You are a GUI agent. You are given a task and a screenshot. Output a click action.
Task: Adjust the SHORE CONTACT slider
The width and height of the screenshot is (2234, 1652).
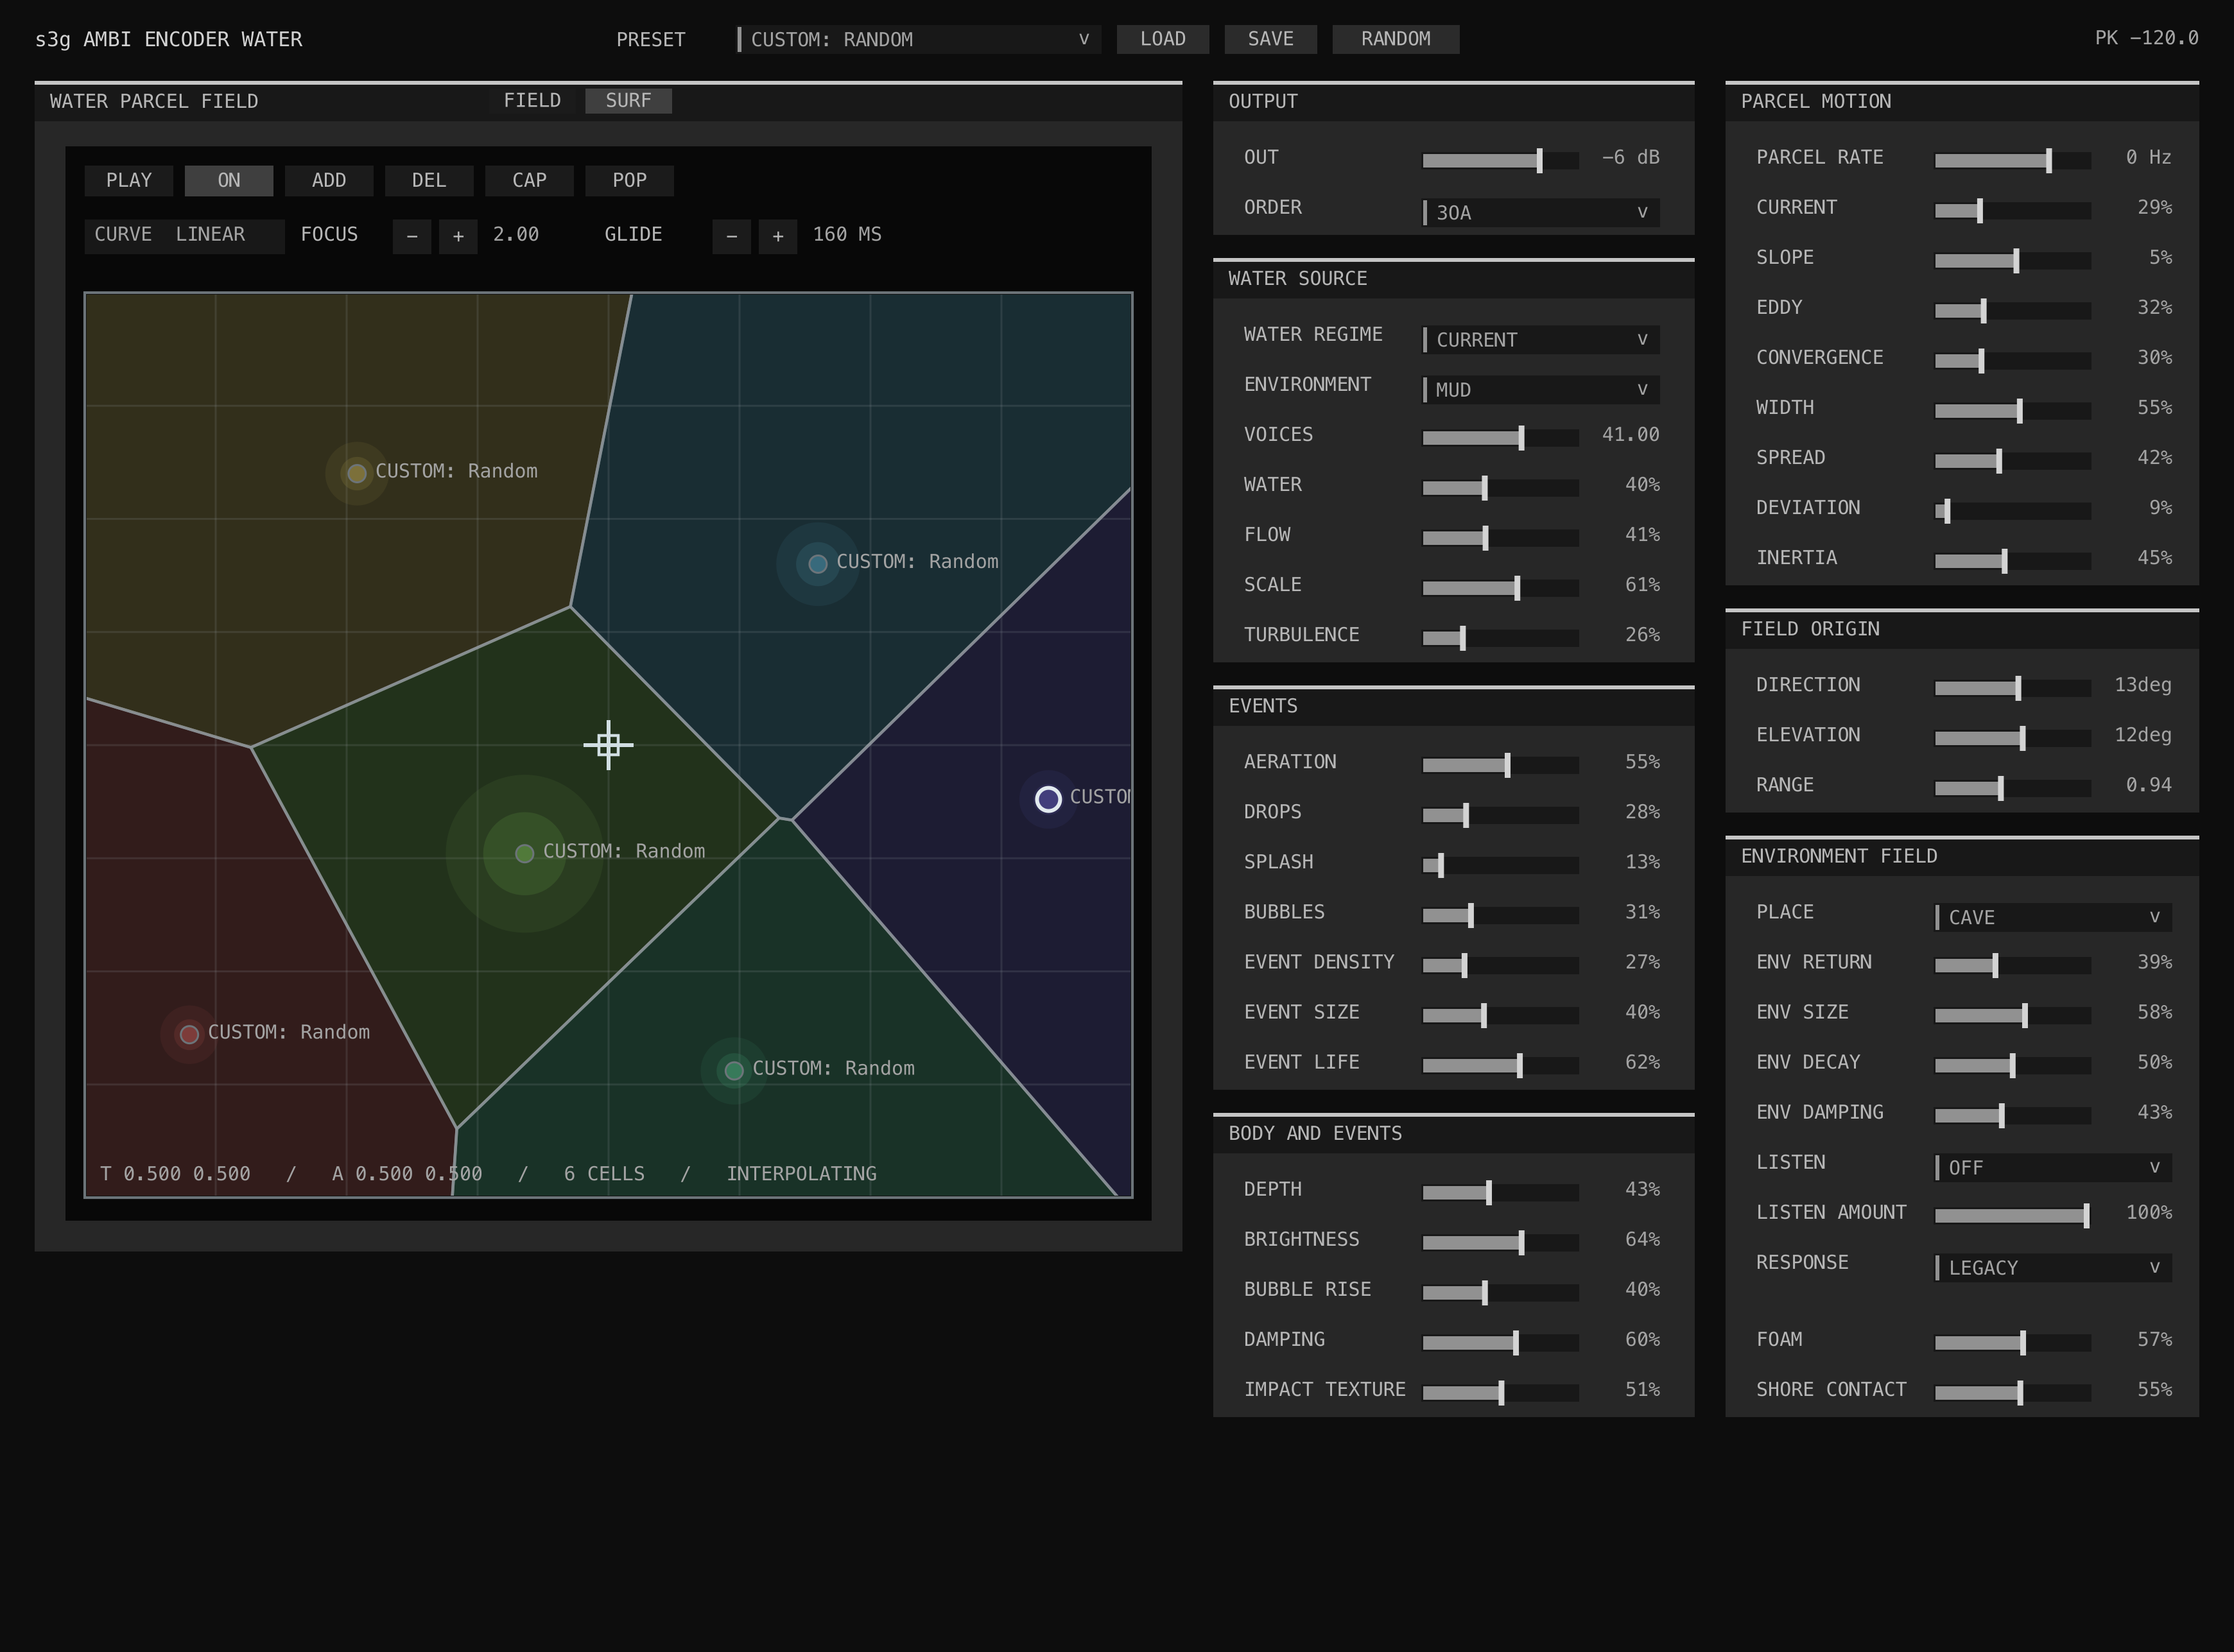2012,1392
